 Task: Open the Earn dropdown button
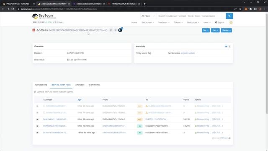tap(215, 30)
